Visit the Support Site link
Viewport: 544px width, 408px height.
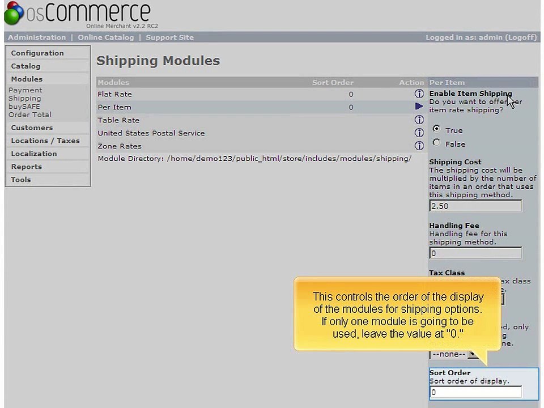click(169, 37)
